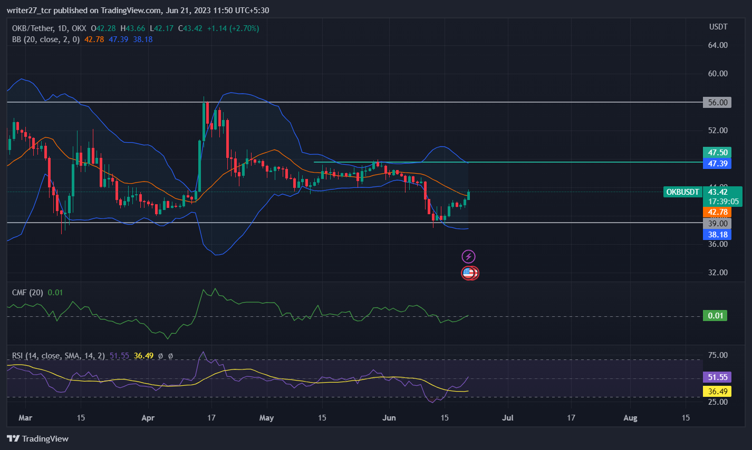Image resolution: width=752 pixels, height=450 pixels.
Task: Click the 36.00 price scale label
Action: [718, 244]
